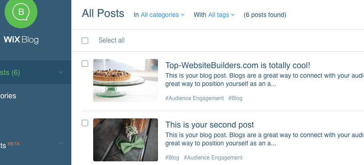The height and width of the screenshot is (165, 364).
Task: Click the #Blog tag on the first post
Action: [235, 98]
